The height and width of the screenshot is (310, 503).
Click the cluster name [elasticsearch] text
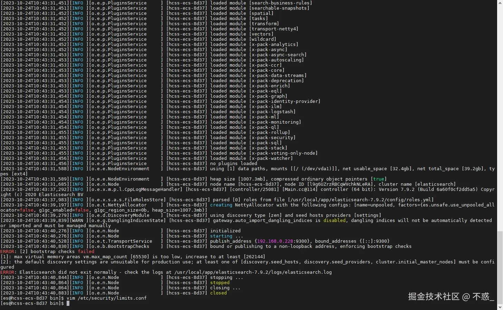pyautogui.click(x=417, y=184)
